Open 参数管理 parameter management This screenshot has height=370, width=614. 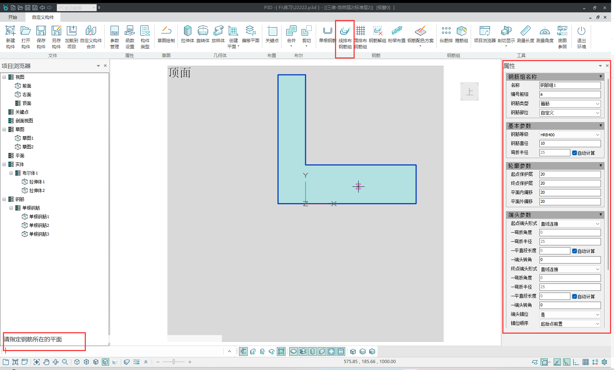click(115, 37)
